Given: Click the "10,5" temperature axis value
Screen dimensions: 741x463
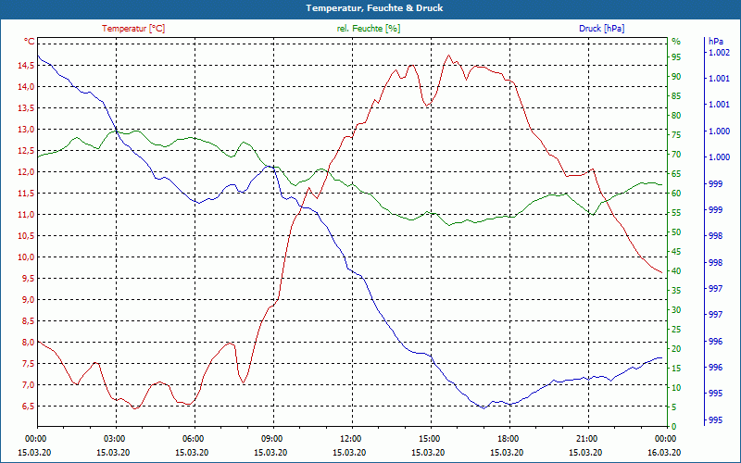Looking at the screenshot, I should pos(26,236).
